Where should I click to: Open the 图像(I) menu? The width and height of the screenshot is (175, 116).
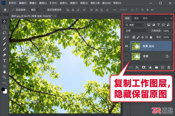click(33, 3)
